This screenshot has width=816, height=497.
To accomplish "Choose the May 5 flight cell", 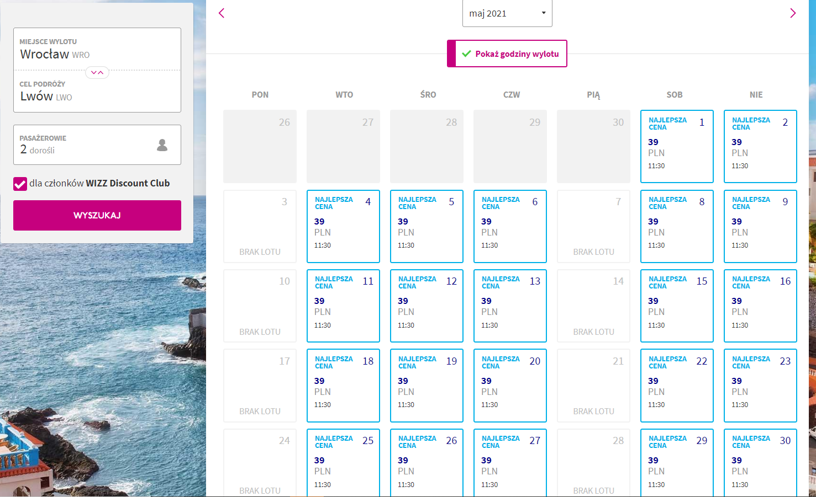I will pyautogui.click(x=427, y=226).
